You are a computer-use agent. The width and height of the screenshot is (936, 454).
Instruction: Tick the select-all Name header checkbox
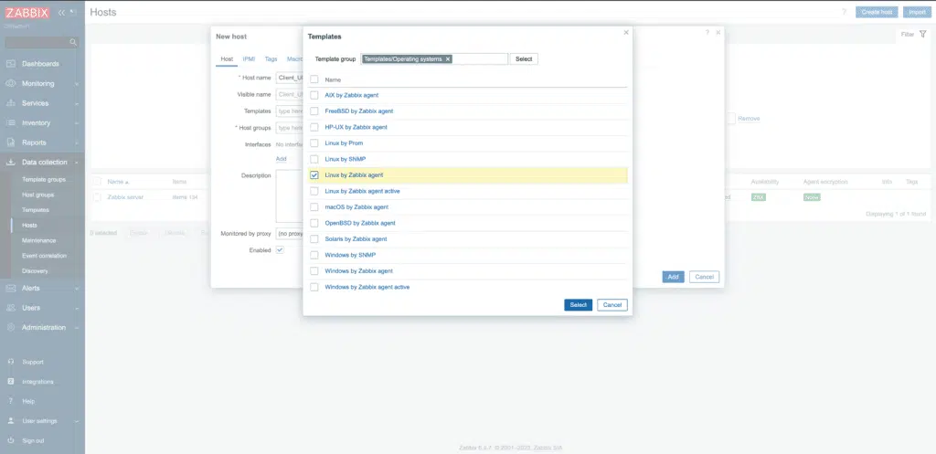click(x=314, y=79)
